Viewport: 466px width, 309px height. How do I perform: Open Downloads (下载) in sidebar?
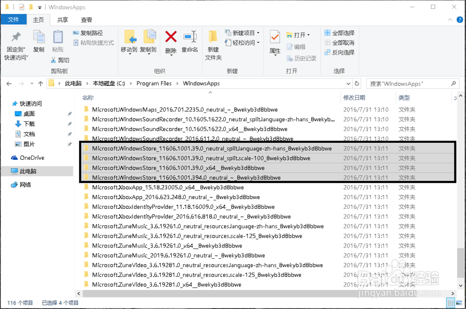tap(29, 124)
